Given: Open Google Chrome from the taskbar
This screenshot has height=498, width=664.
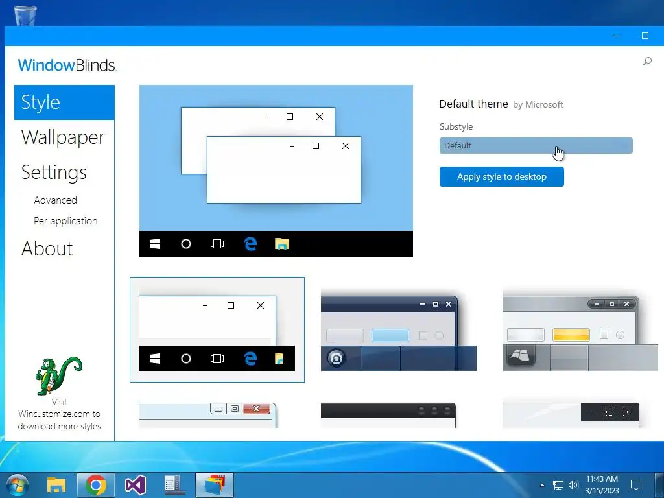Looking at the screenshot, I should [x=96, y=485].
